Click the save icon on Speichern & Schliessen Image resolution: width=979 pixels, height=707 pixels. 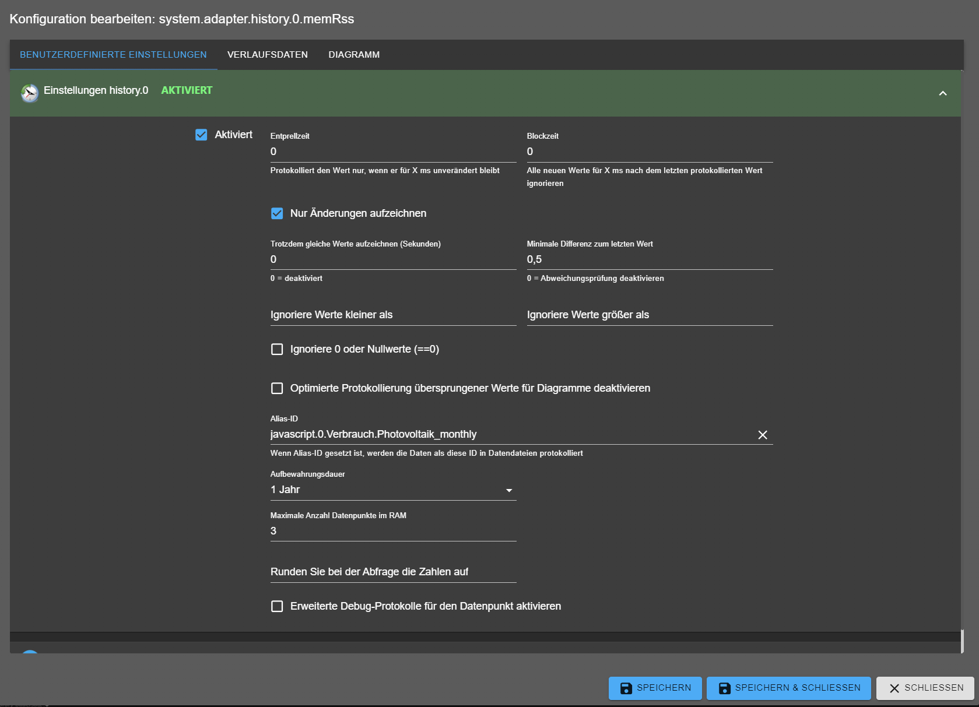pos(724,688)
